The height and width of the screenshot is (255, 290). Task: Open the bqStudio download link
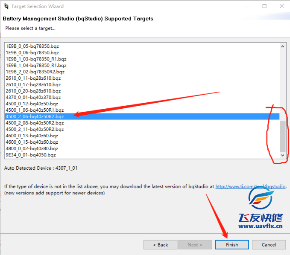point(250,186)
